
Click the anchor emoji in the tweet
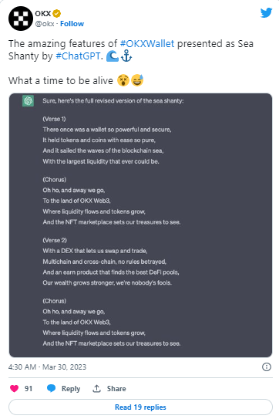pyautogui.click(x=126, y=56)
